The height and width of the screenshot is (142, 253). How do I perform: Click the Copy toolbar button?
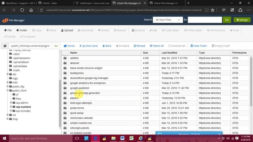click(x=37, y=30)
